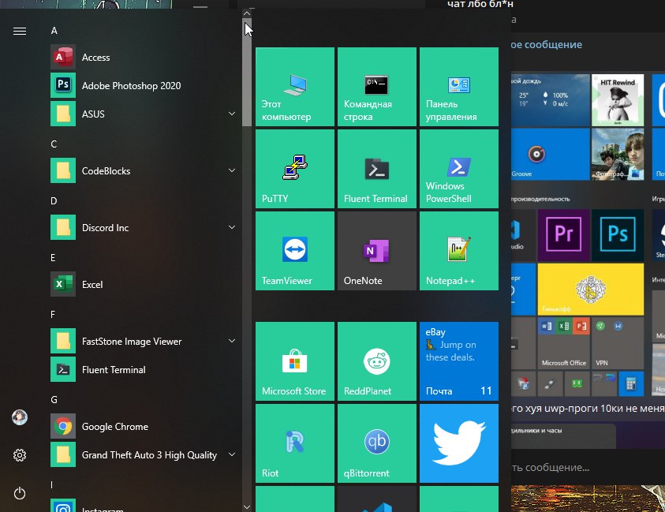Click the yellow Тинькофф tile in background image
665x512 pixels.
pyautogui.click(x=591, y=290)
